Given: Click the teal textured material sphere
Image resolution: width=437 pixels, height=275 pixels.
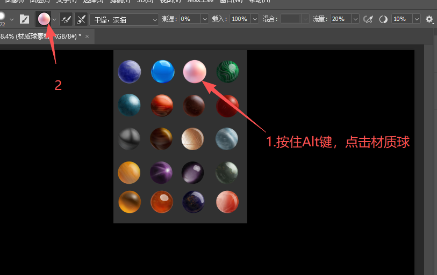Looking at the screenshot, I should [x=129, y=105].
